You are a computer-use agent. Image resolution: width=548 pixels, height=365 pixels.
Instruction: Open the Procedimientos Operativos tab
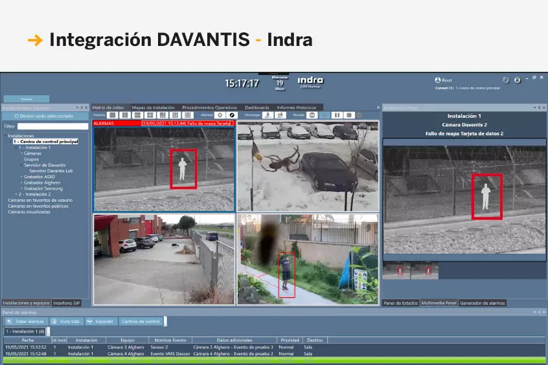(209, 107)
